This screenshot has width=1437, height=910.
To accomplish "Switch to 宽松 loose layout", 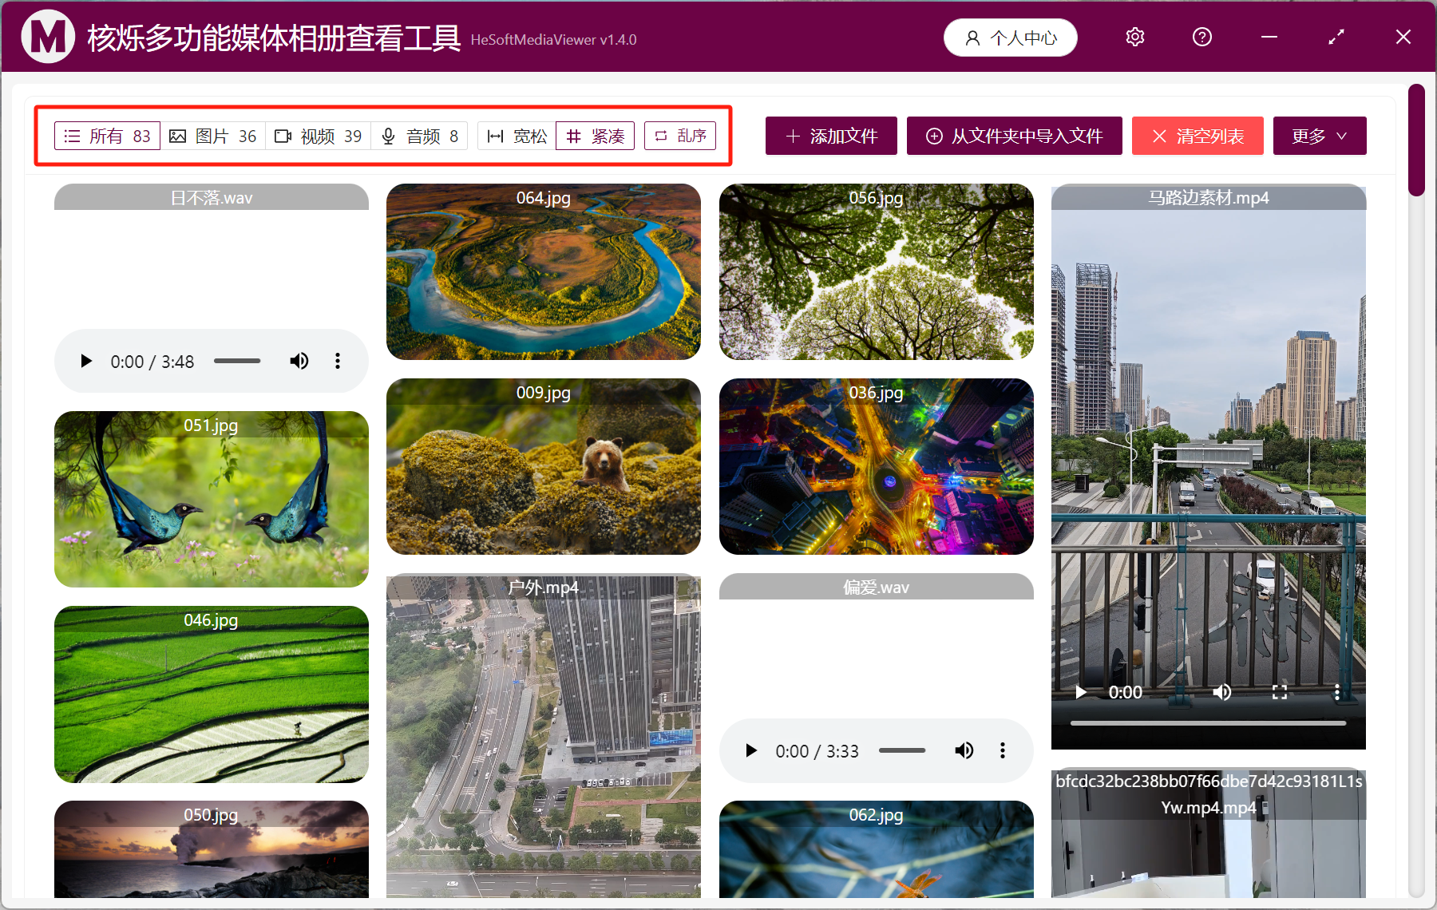I will [x=517, y=136].
